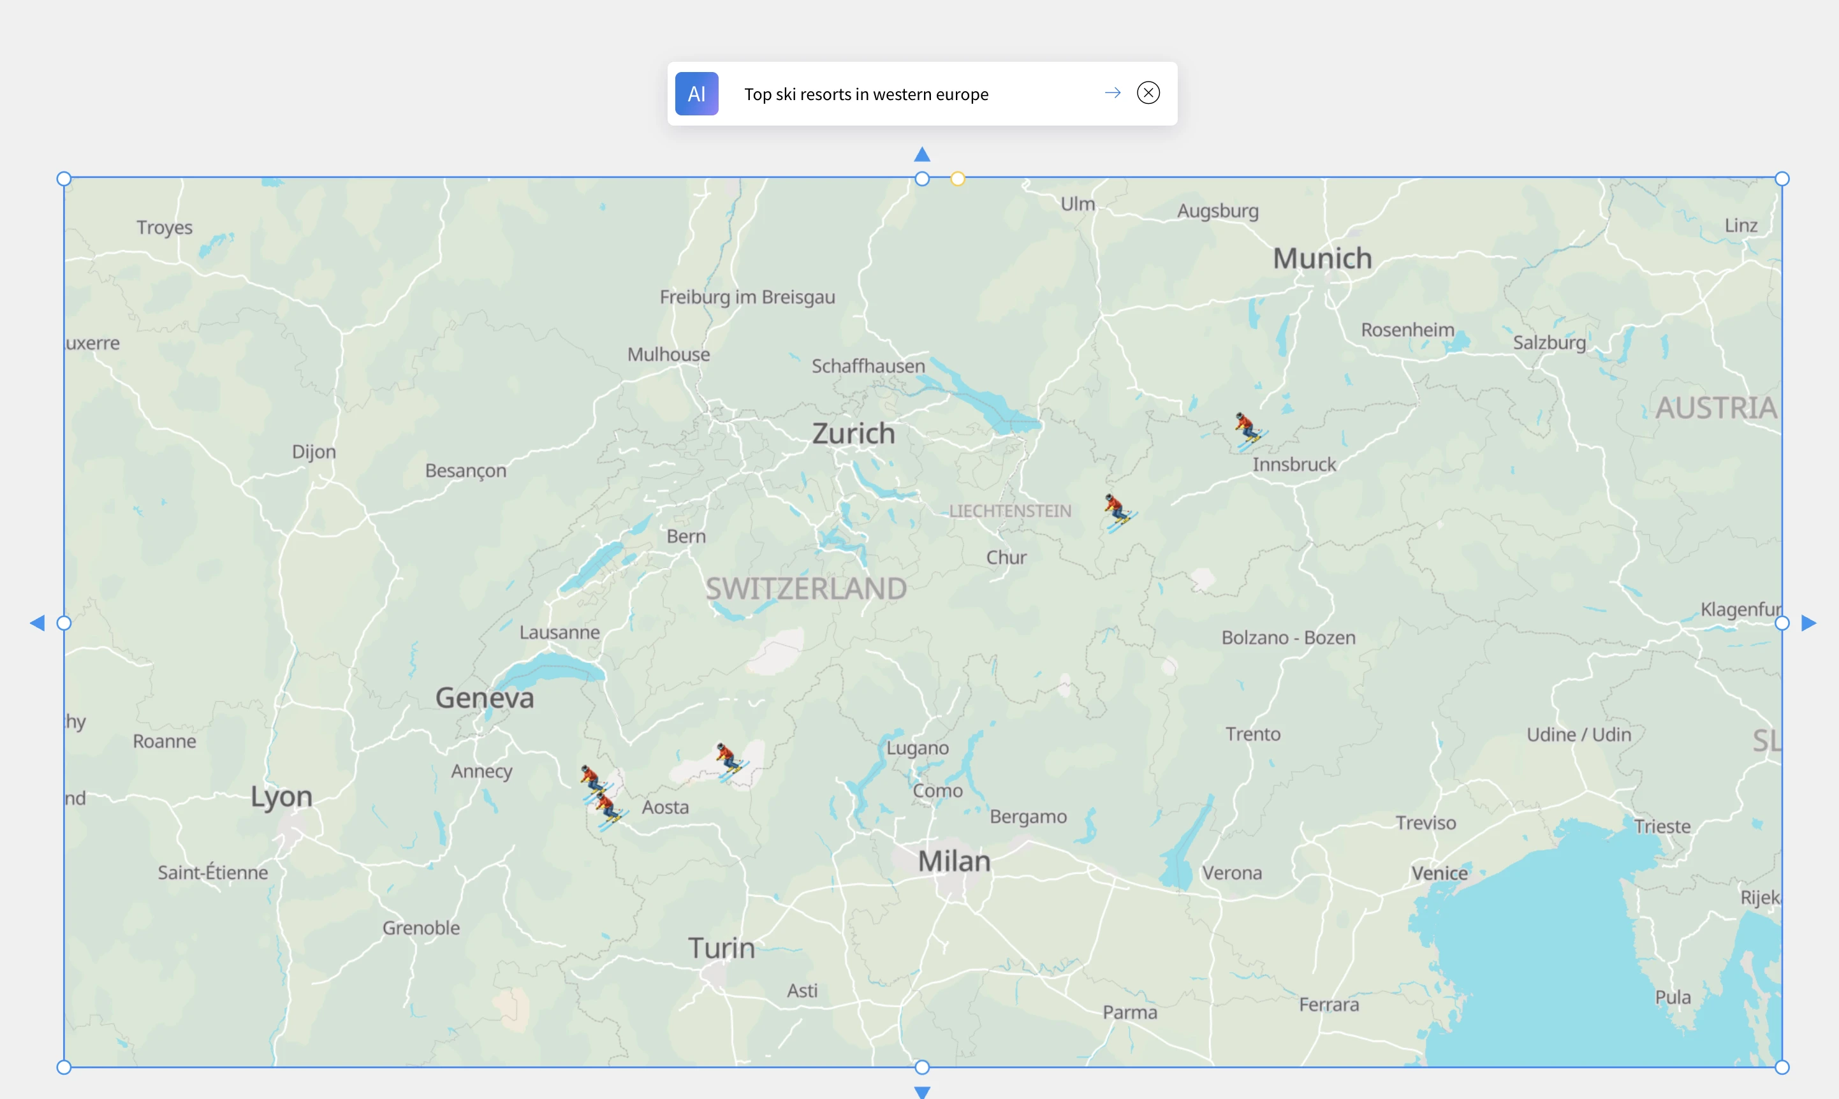Click the right blue pan arrow beside the map

[x=1807, y=622]
